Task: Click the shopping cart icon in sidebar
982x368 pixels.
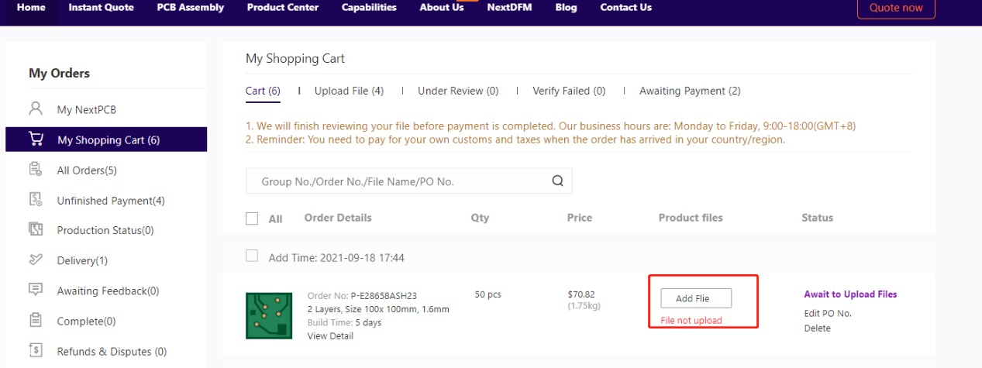Action: (36, 139)
